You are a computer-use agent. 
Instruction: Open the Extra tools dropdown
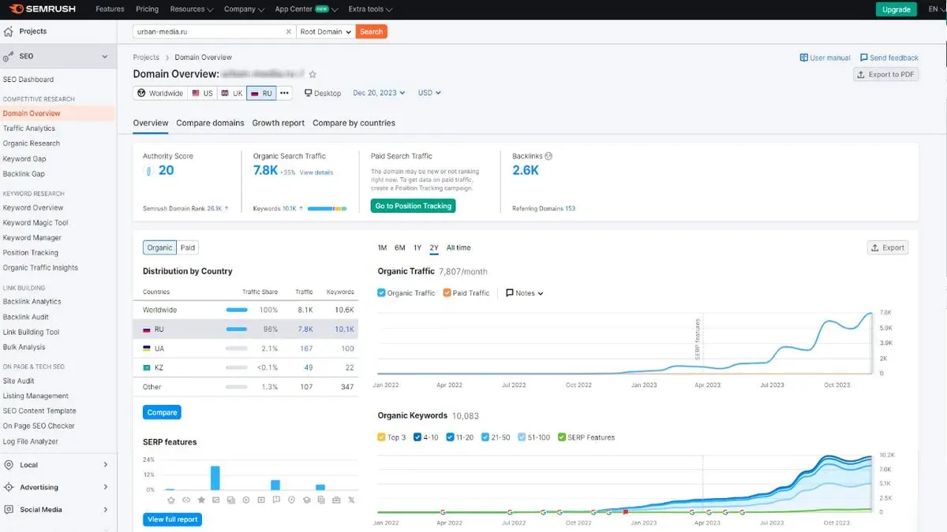coord(370,9)
